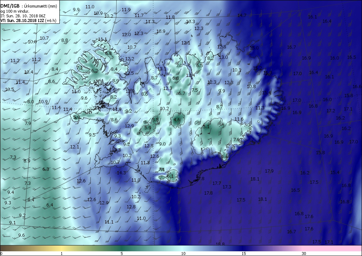Click the 'og 100 m vindur.' line
Screen dimensions: 362x256
tap(15, 11)
